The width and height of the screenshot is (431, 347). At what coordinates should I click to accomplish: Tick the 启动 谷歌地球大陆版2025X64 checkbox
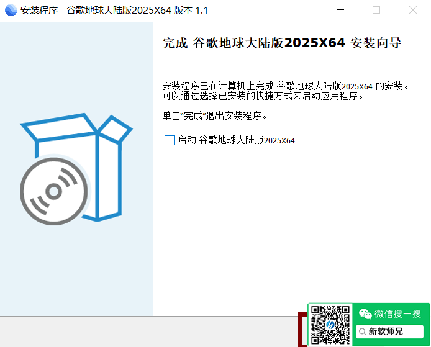click(170, 140)
